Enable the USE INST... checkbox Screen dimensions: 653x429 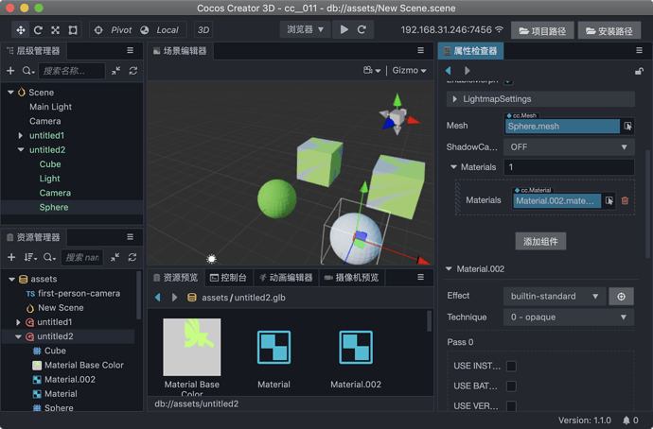511,367
